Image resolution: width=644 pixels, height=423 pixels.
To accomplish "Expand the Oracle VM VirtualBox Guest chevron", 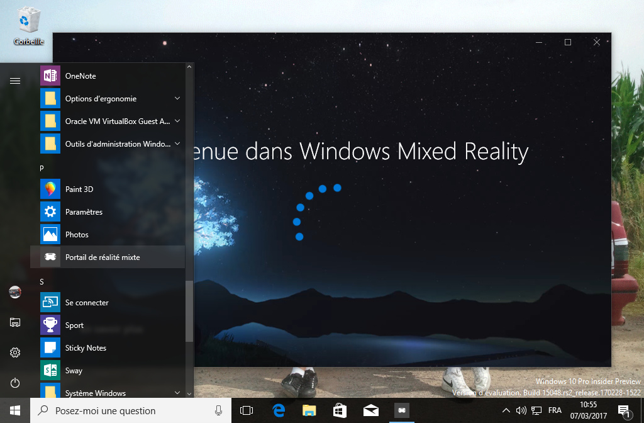I will coord(177,121).
